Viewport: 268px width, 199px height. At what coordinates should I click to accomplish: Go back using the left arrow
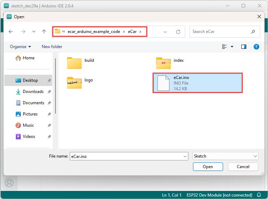click(11, 32)
